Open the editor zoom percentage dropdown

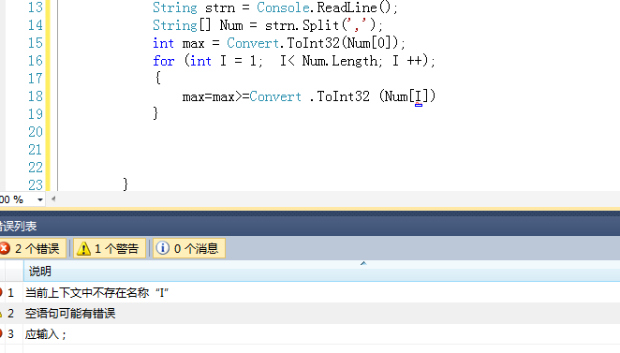[x=40, y=199]
